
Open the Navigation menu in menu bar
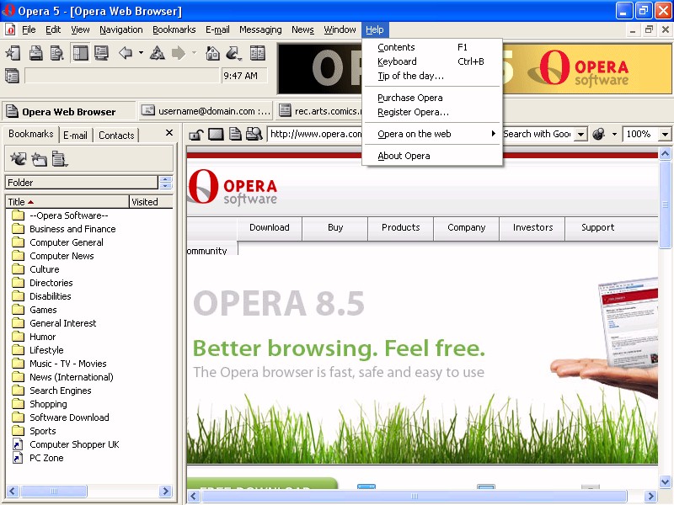[121, 29]
